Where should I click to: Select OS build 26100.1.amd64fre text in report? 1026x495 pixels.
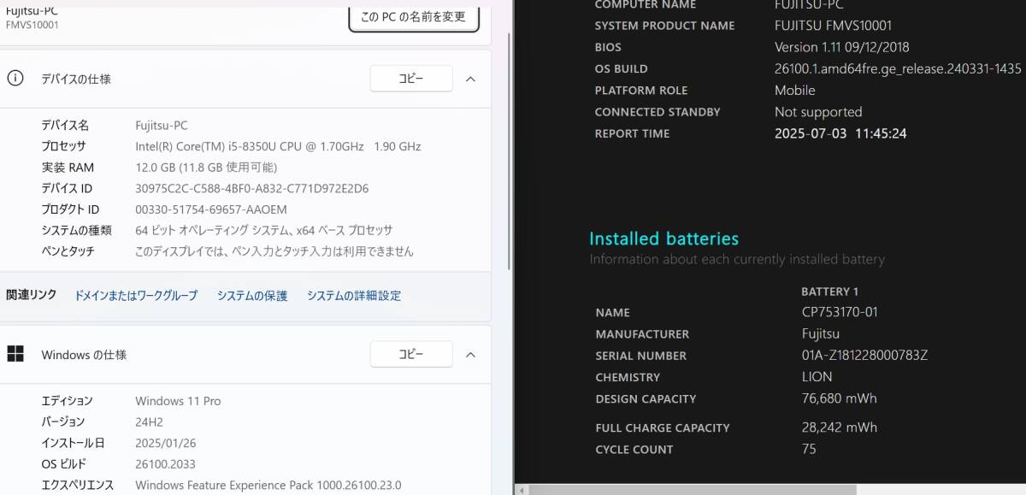(x=898, y=68)
